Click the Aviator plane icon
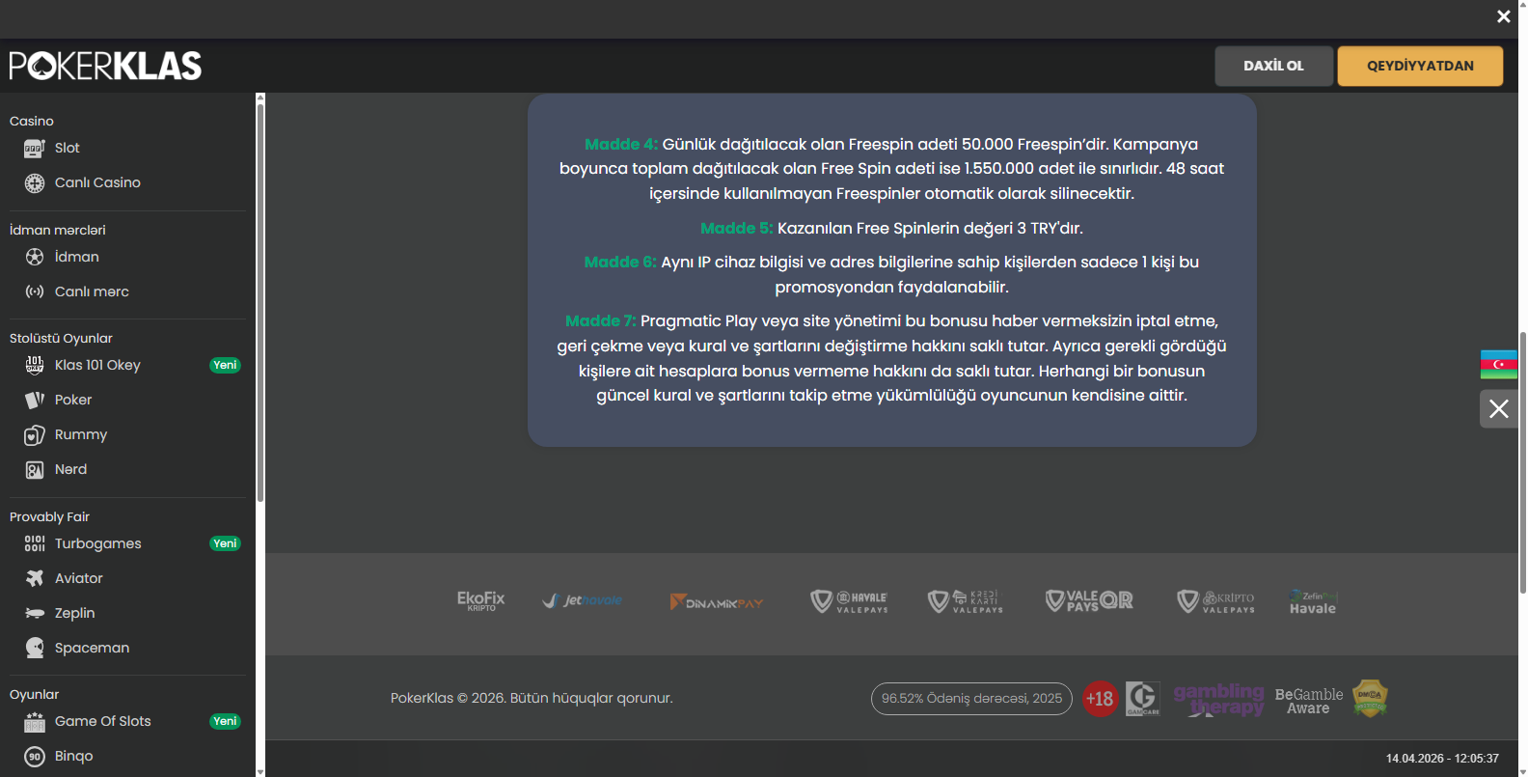The image size is (1528, 777). tap(35, 578)
